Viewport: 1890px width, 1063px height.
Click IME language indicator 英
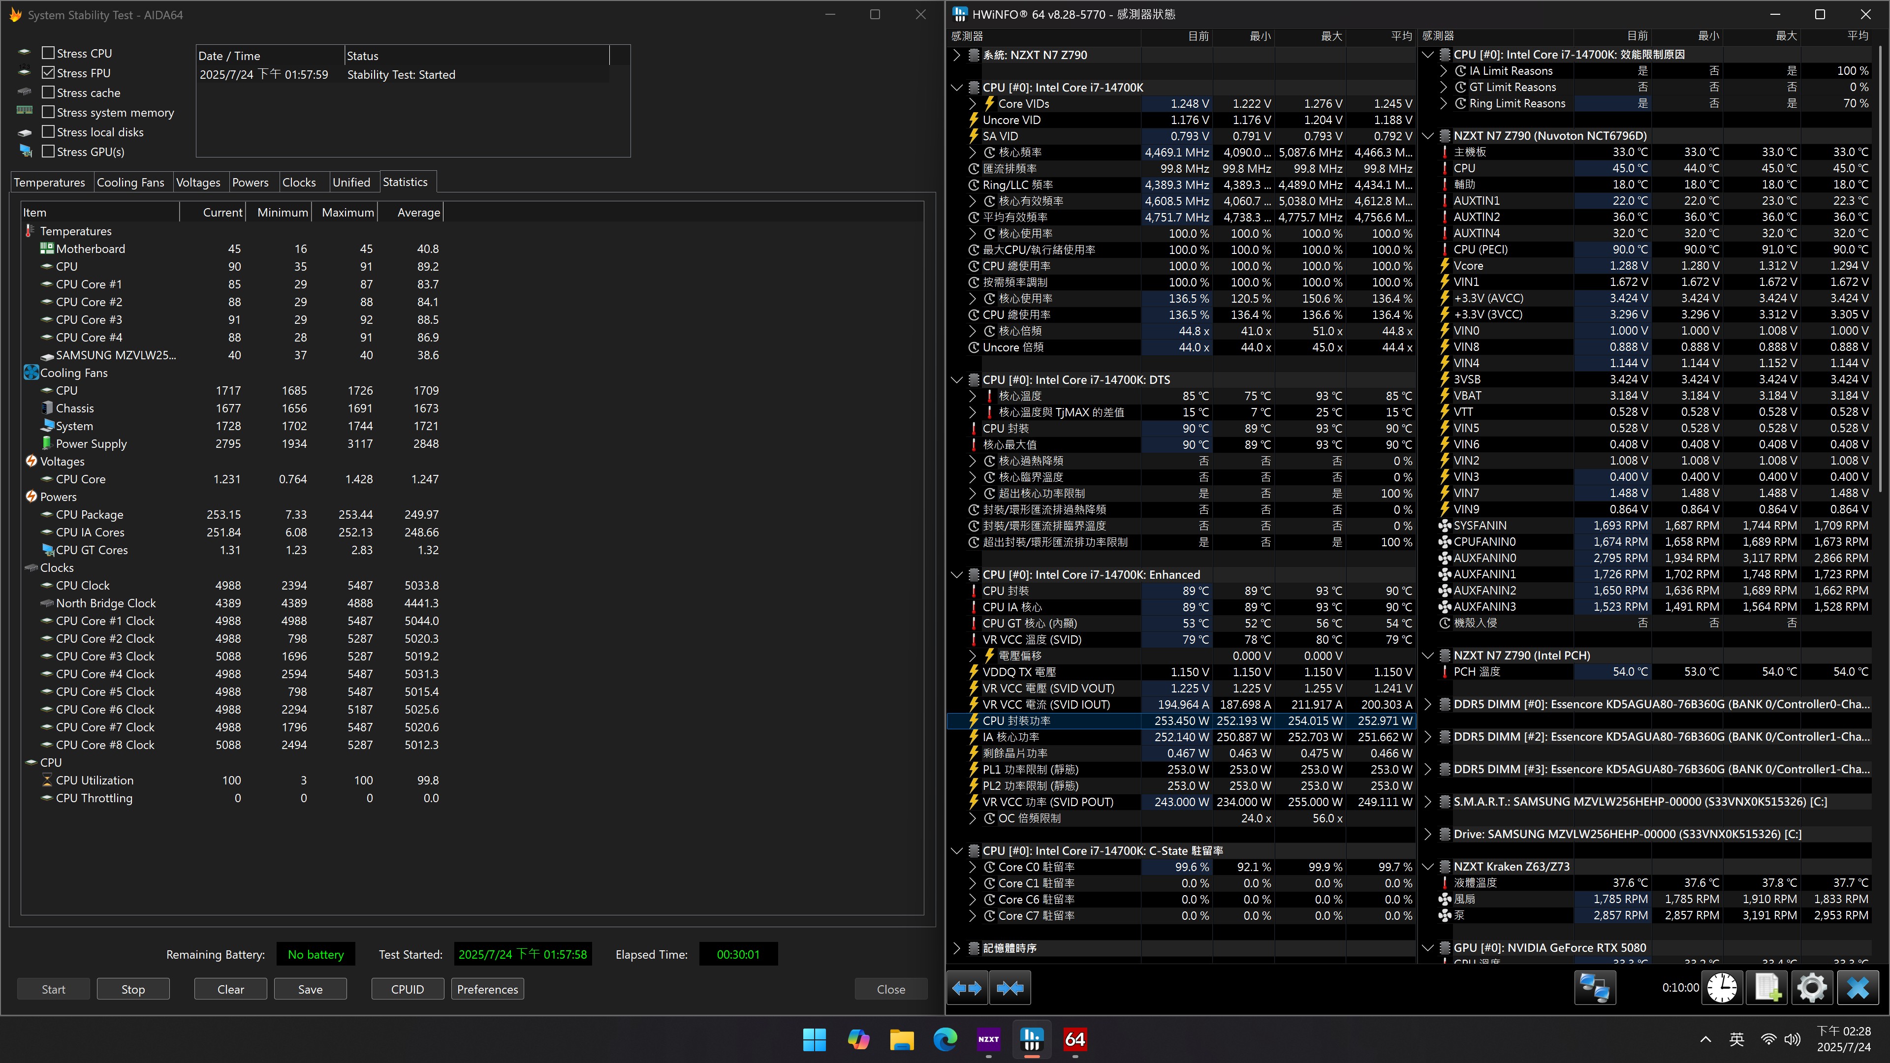[x=1736, y=1039]
